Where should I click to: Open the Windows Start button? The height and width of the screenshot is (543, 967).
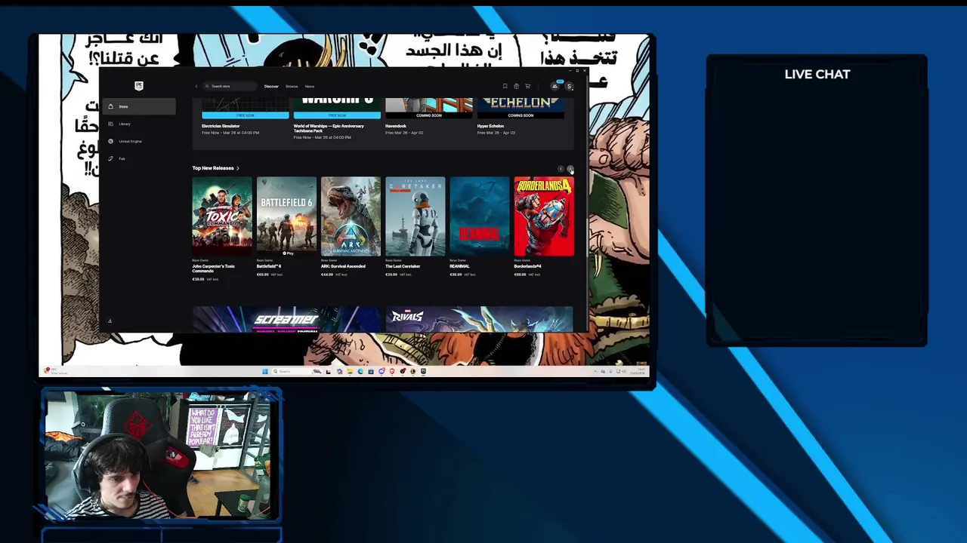(x=265, y=371)
